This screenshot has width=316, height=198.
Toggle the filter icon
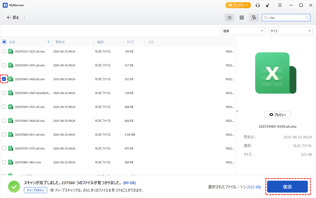tap(254, 18)
